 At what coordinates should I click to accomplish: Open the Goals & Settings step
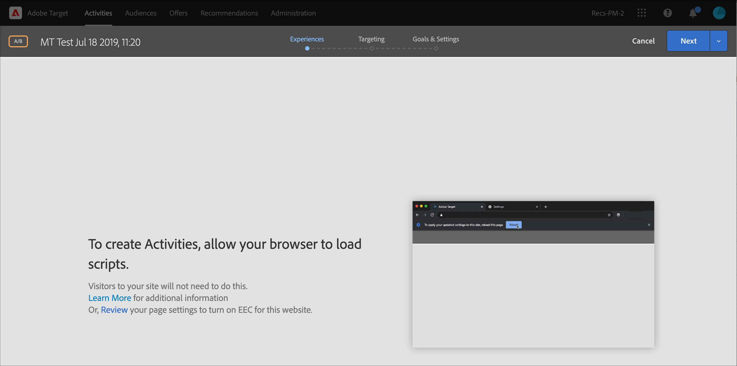435,39
